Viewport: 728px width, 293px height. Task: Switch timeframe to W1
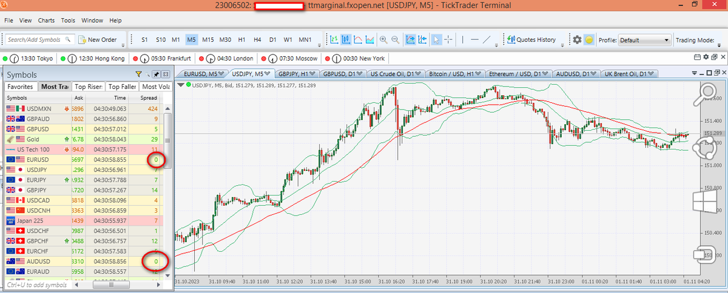point(288,40)
